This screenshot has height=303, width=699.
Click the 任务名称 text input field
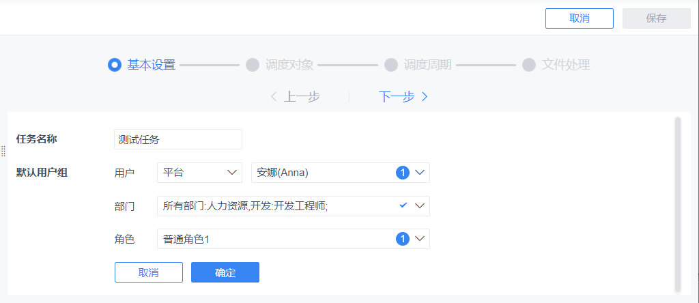point(177,139)
